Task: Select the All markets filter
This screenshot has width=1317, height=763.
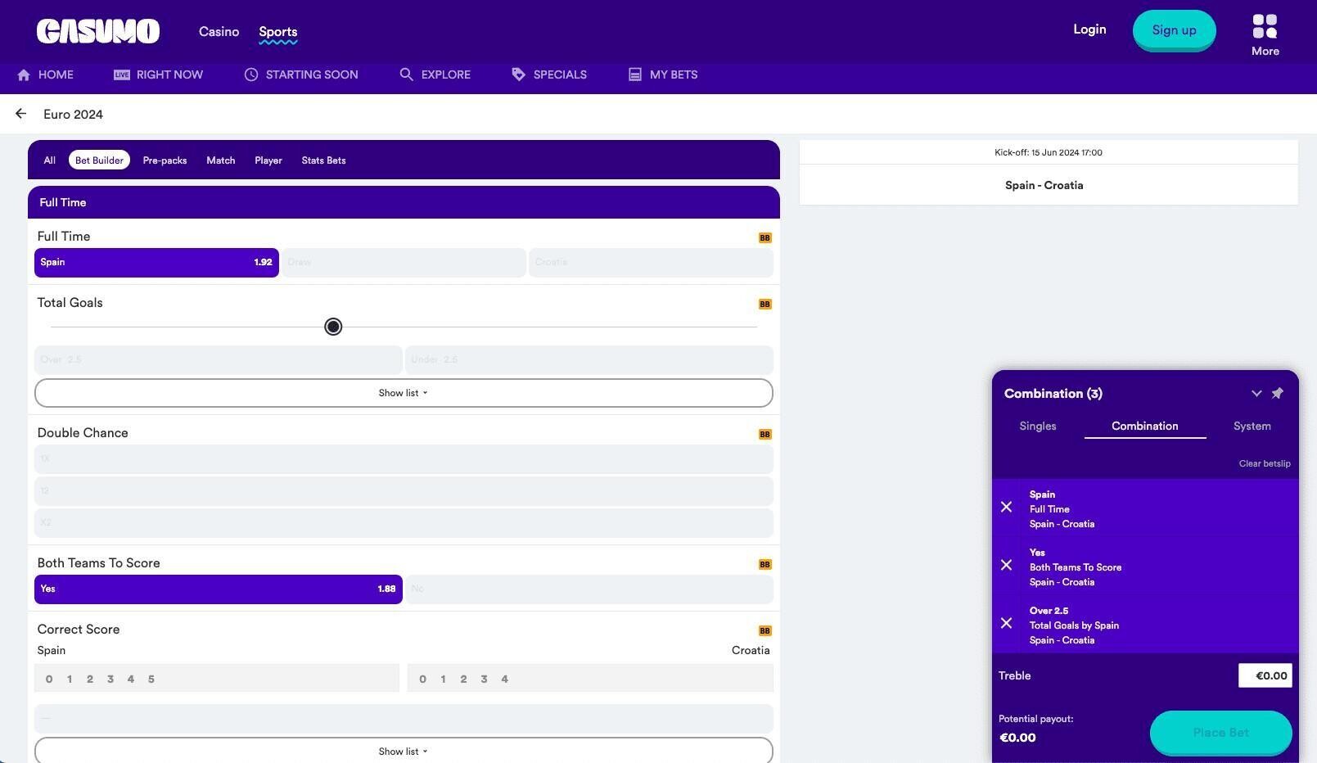Action: [50, 160]
